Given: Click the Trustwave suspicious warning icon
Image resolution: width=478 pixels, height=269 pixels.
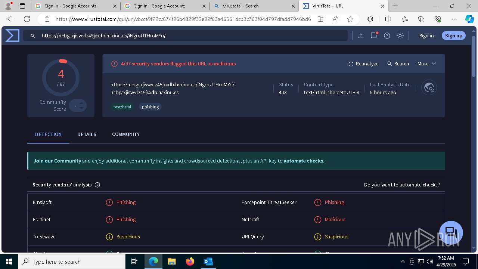Looking at the screenshot, I should [109, 237].
